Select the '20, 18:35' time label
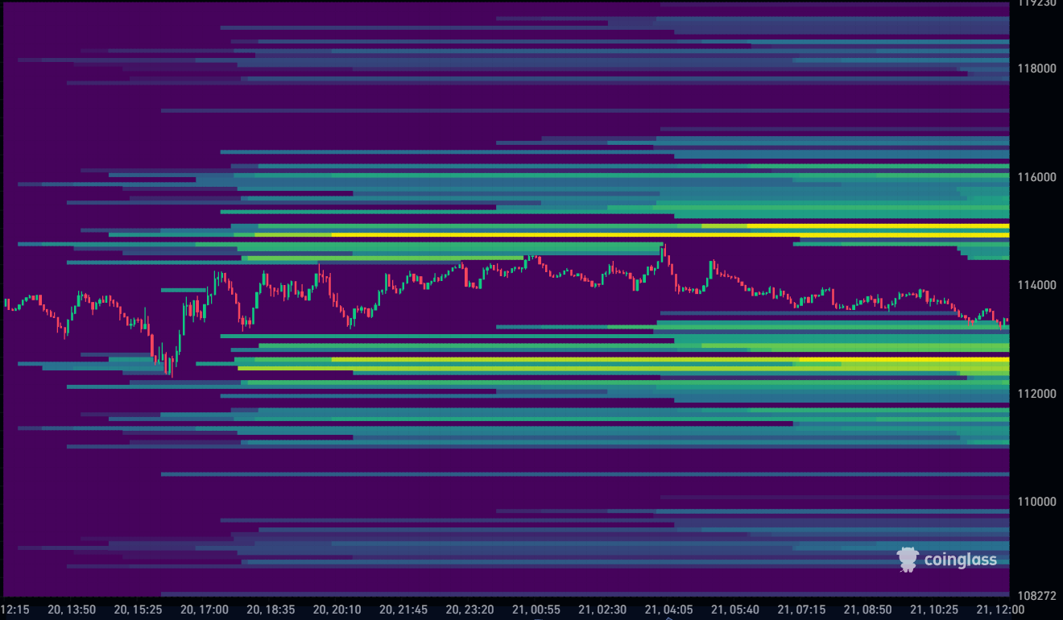 [x=271, y=610]
